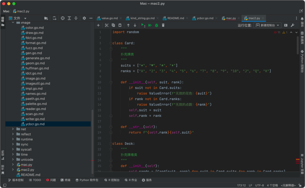Image resolution: width=305 pixels, height=188 pixels.
Task: Click the <无解释器> interpreter status entry
Action: pos(288,185)
